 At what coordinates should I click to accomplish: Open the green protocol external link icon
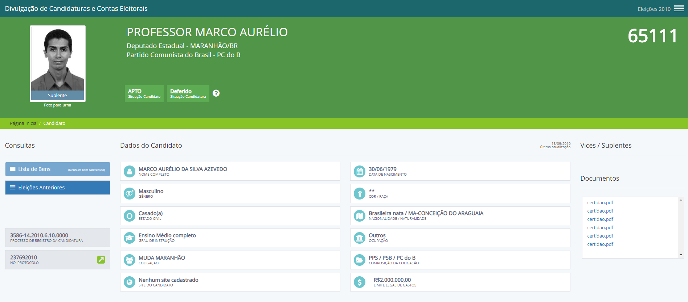pos(101,260)
